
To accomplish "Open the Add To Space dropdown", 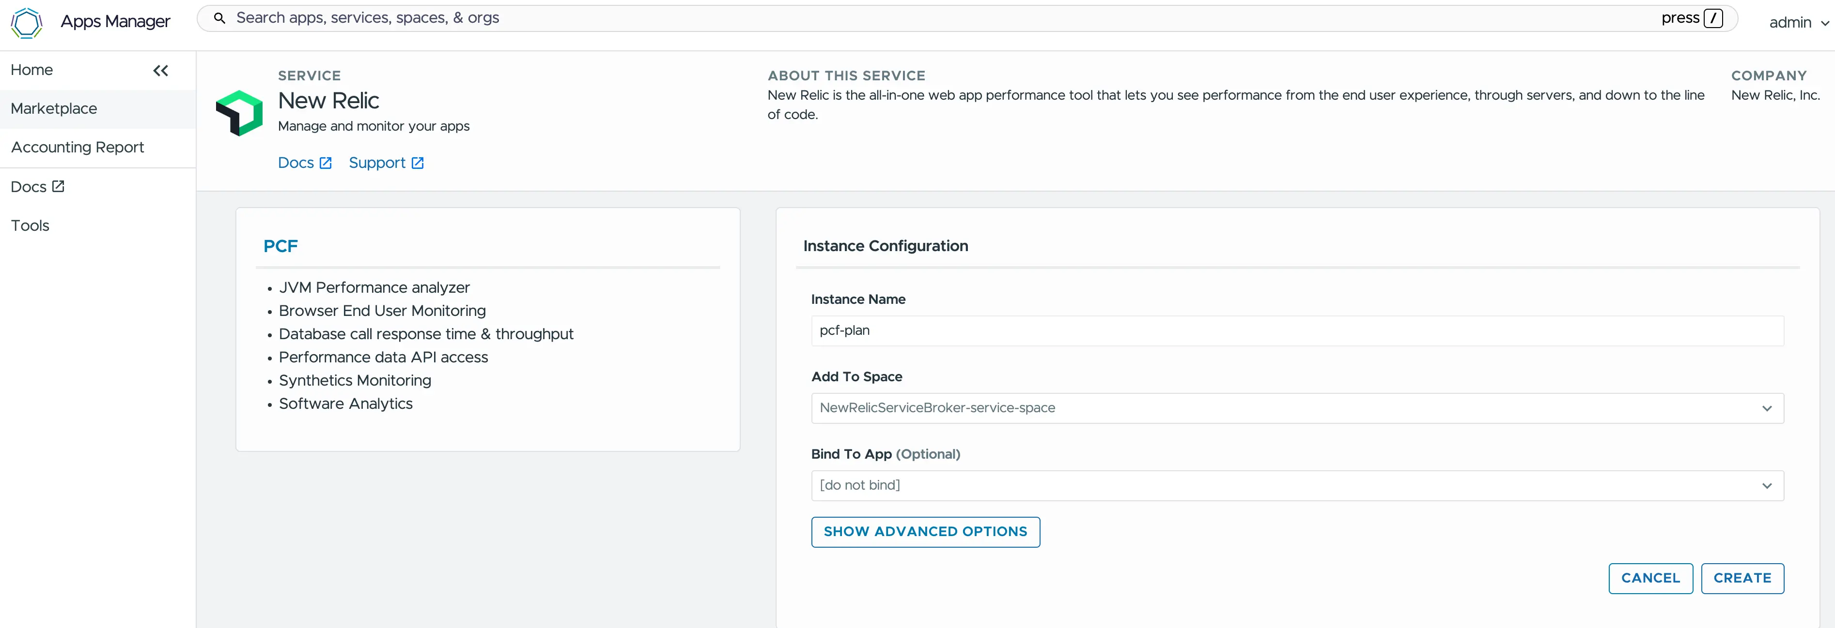I will pos(1297,408).
